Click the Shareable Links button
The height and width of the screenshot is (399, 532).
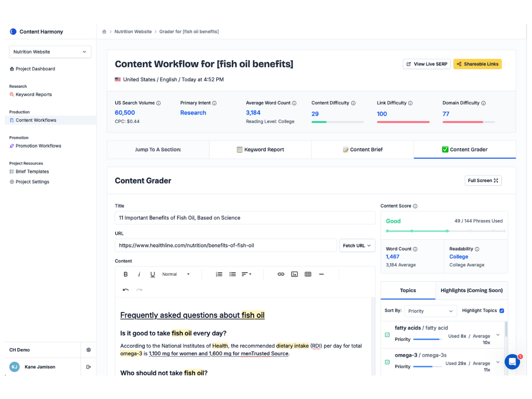(x=477, y=64)
